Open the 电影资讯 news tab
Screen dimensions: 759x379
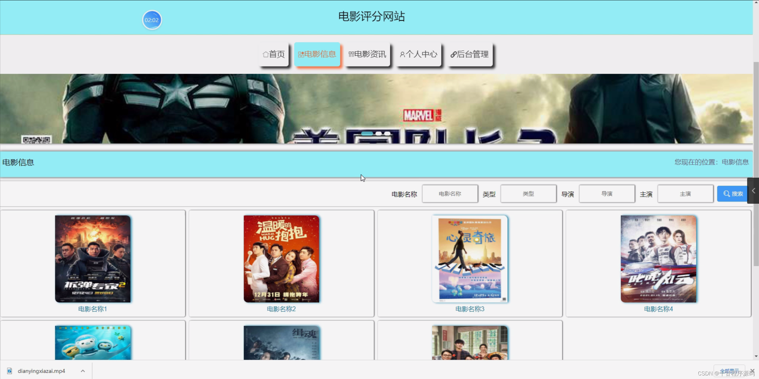pos(367,54)
